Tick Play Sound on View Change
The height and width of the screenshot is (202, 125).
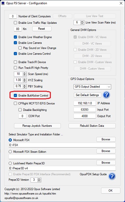20,48
